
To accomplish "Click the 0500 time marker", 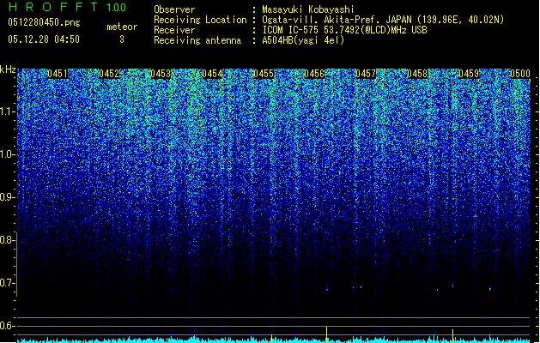I will tap(520, 74).
